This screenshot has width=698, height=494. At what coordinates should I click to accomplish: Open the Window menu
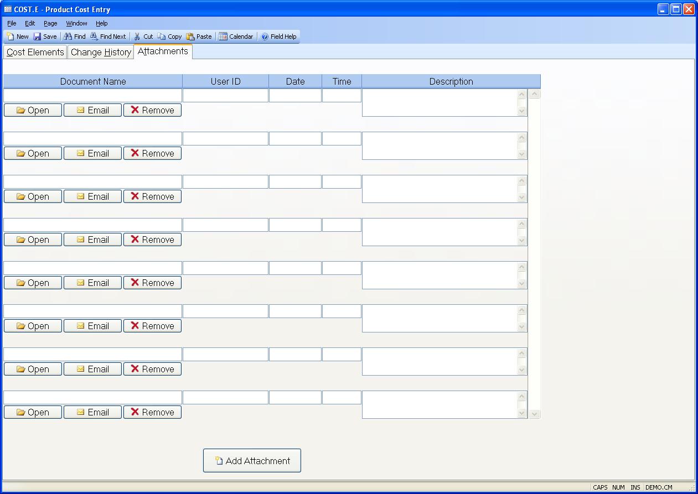76,23
